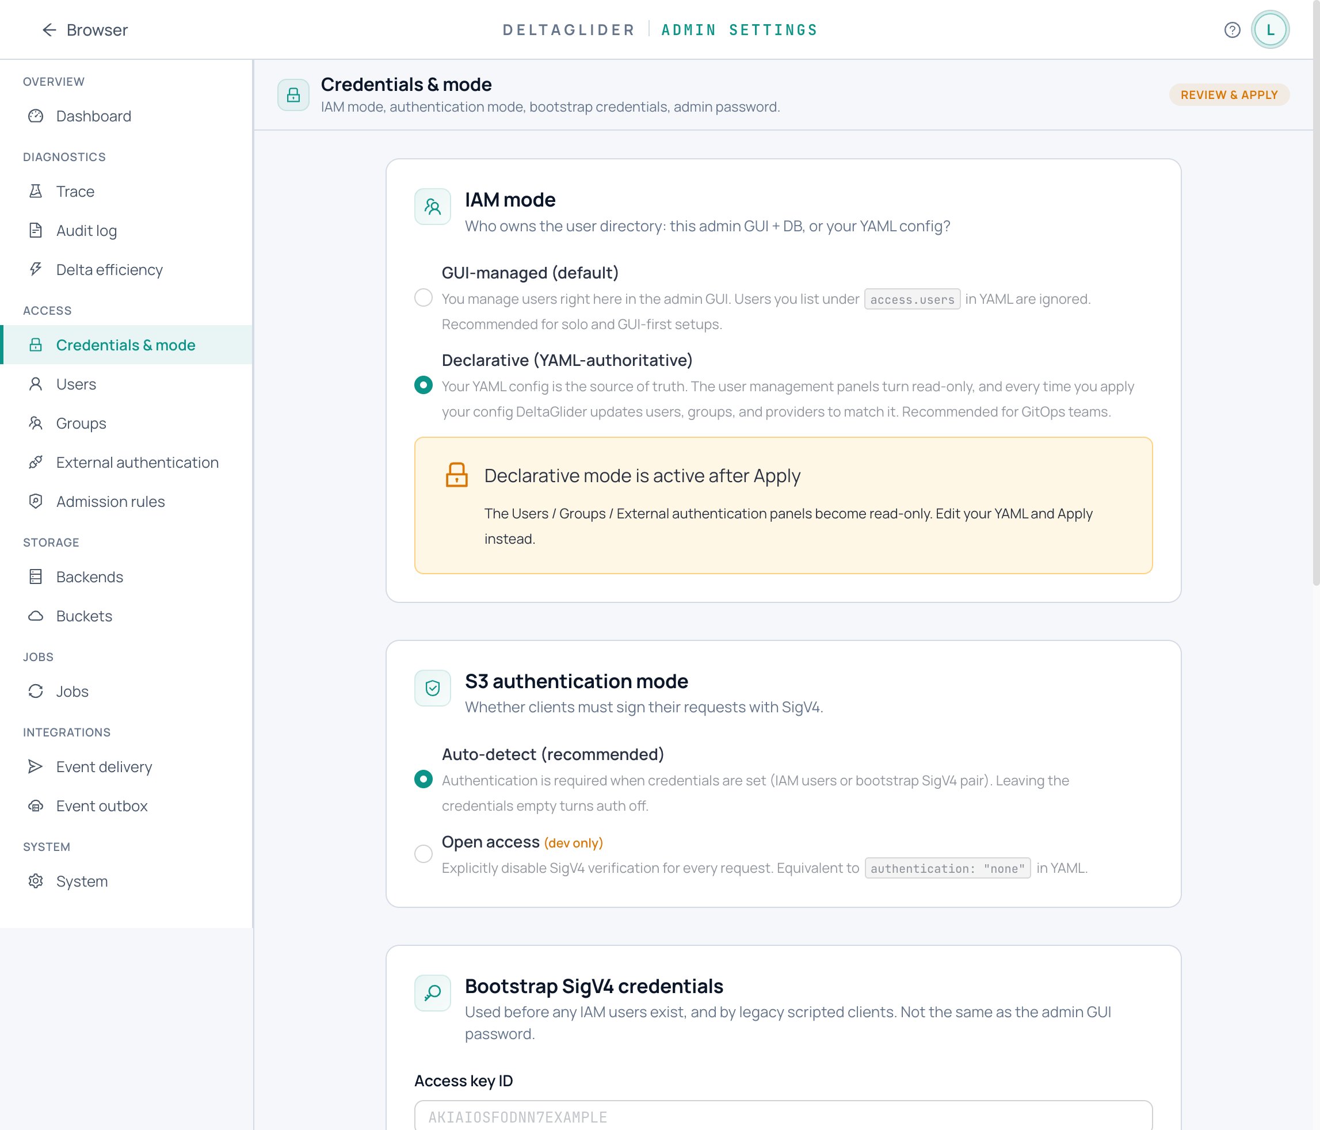Viewport: 1320px width, 1130px height.
Task: Click the page vertical scrollbar
Action: 1315,293
